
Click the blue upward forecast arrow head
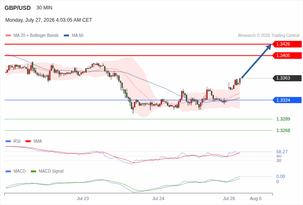click(268, 47)
